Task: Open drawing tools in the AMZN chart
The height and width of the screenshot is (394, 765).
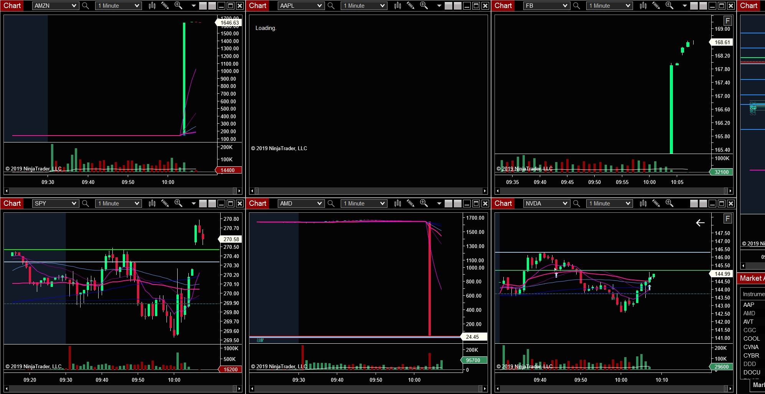Action: (165, 6)
